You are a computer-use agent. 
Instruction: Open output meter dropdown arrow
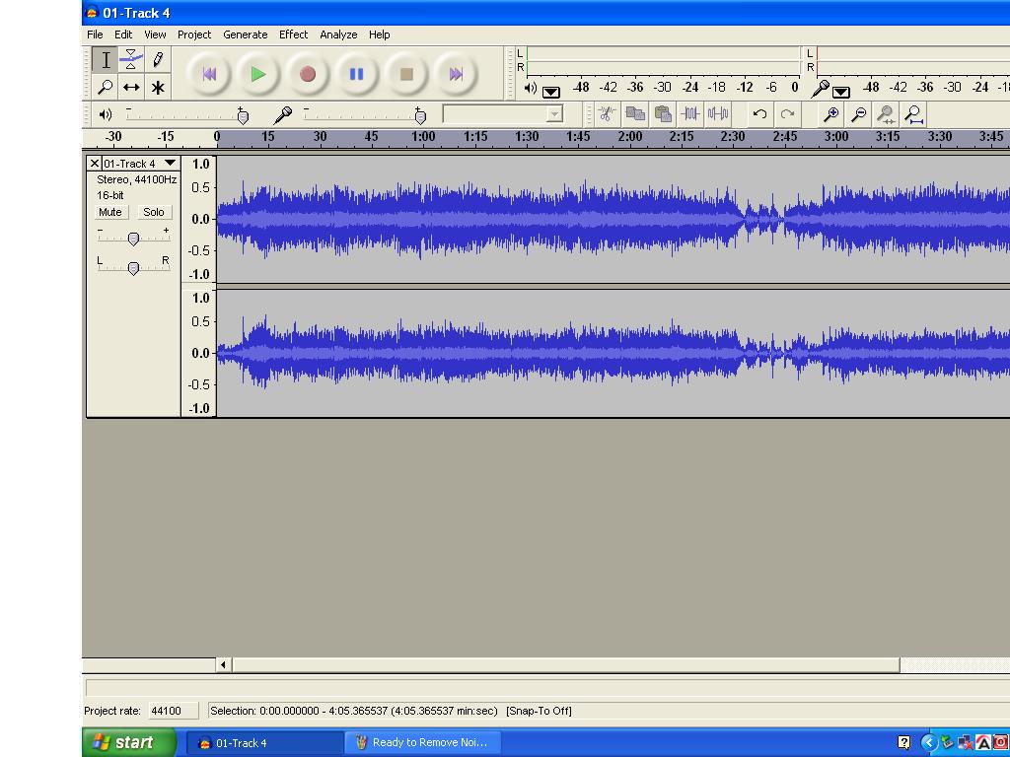pyautogui.click(x=550, y=92)
